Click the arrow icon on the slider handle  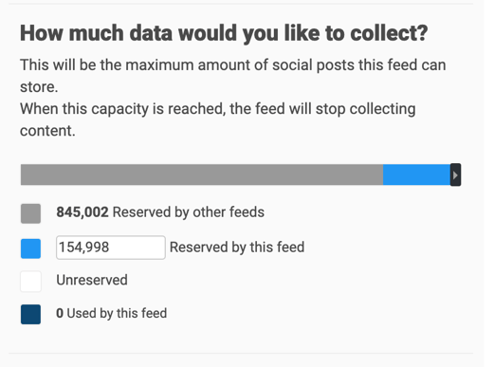455,175
